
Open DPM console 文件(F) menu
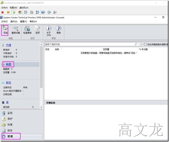(4, 21)
